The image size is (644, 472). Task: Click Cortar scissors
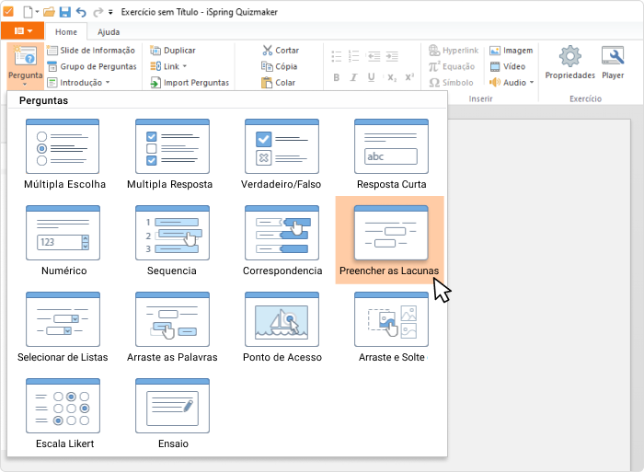click(x=281, y=50)
